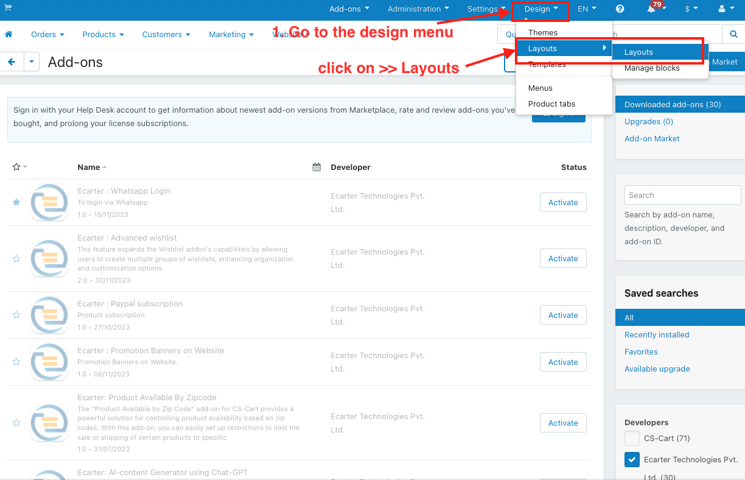Favorite the Ecarter Advanced wishlist add-on star

pos(16,258)
